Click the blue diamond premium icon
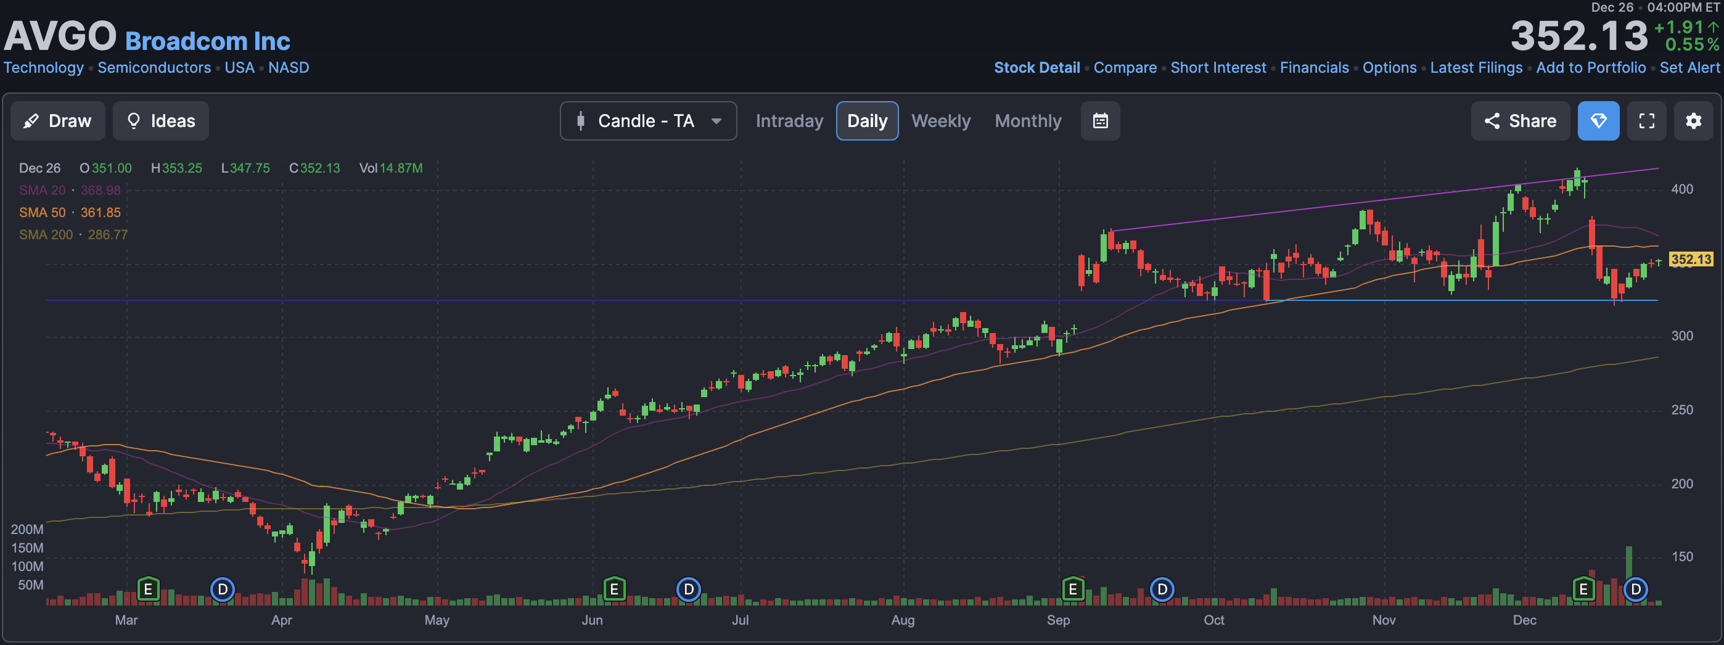 (1598, 120)
